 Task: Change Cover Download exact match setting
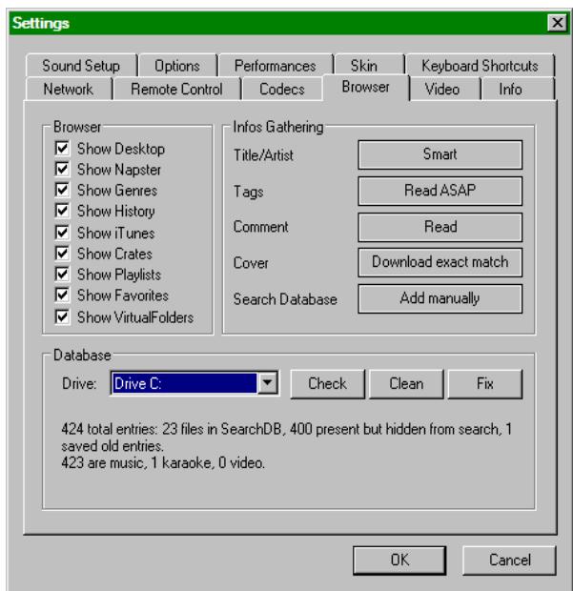click(x=440, y=262)
